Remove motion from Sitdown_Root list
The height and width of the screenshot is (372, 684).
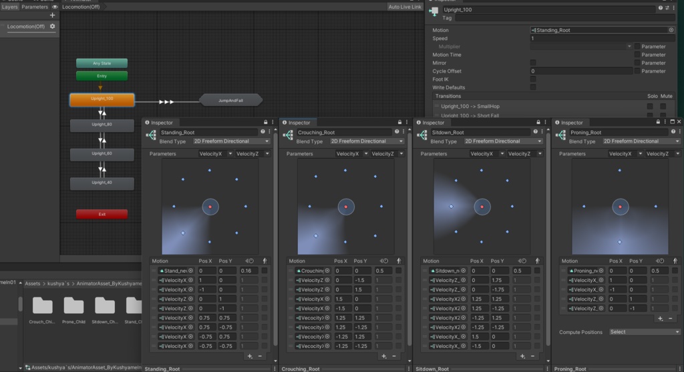[532, 356]
